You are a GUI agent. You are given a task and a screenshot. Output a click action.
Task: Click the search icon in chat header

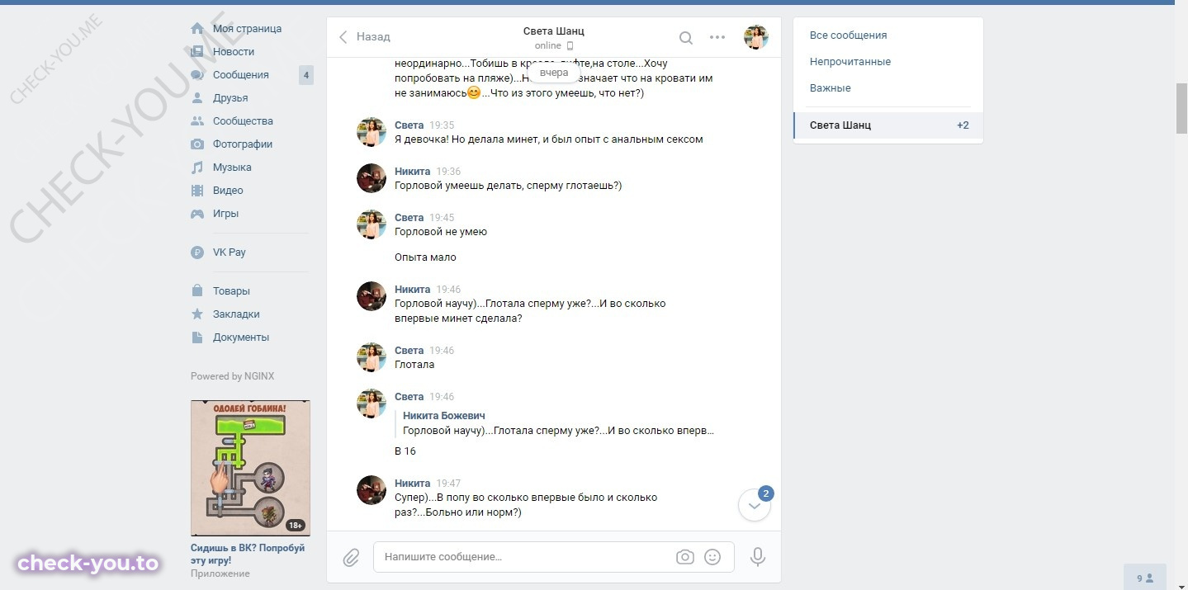(x=686, y=37)
